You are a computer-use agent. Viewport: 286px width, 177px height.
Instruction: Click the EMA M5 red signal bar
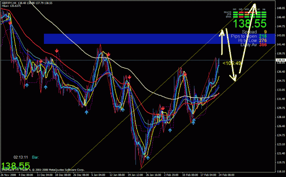[x=241, y=17]
